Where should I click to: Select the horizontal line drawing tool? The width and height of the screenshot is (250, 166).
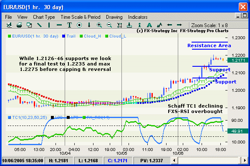click(x=59, y=25)
